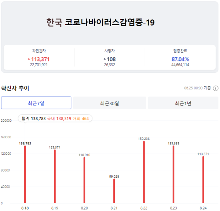Viewport: 220px width, 211px height.
Task: Click the 120000 y-axis label
Action: [x=6, y=154]
